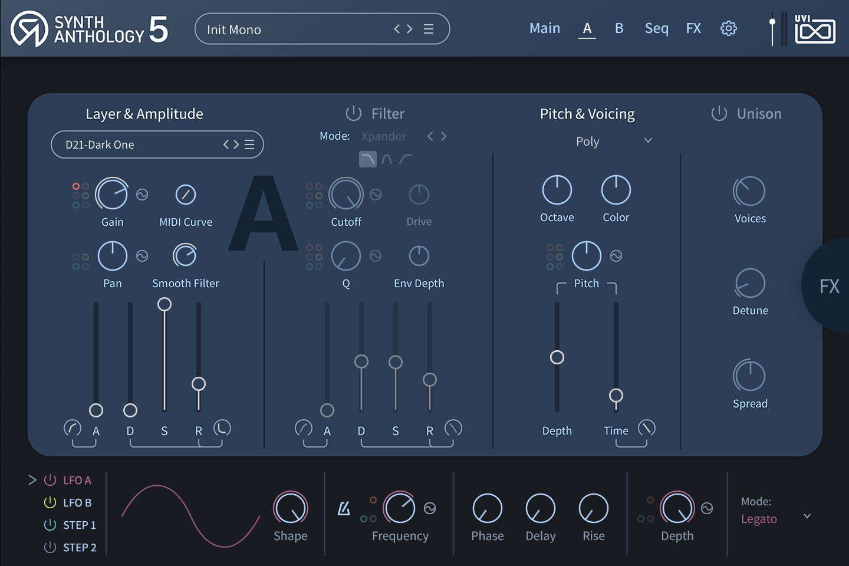Click the LFO modulation icon next to Pitch
Viewport: 849px width, 566px height.
point(616,256)
